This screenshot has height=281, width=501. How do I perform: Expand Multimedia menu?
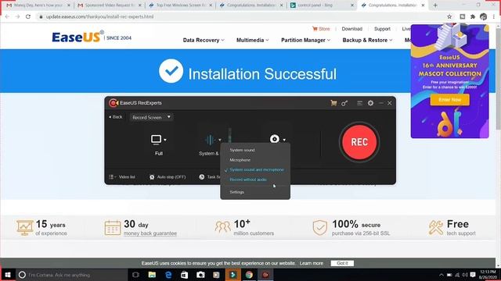pos(252,40)
